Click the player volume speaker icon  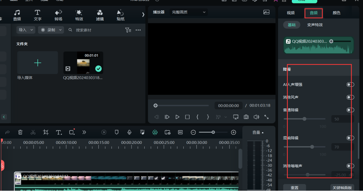pos(256,117)
